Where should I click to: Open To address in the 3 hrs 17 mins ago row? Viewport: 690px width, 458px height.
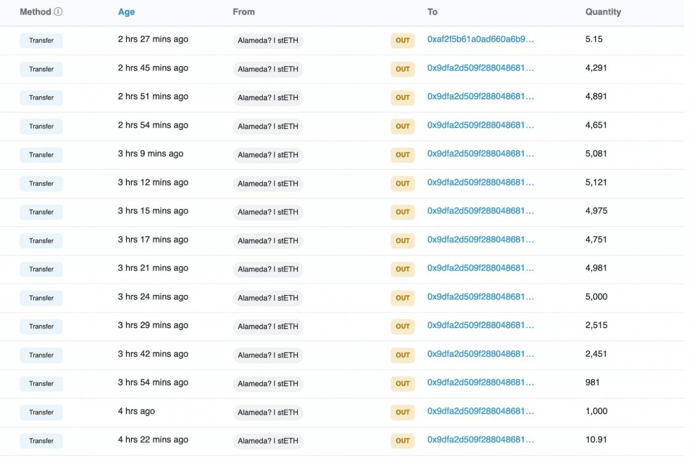pos(480,239)
